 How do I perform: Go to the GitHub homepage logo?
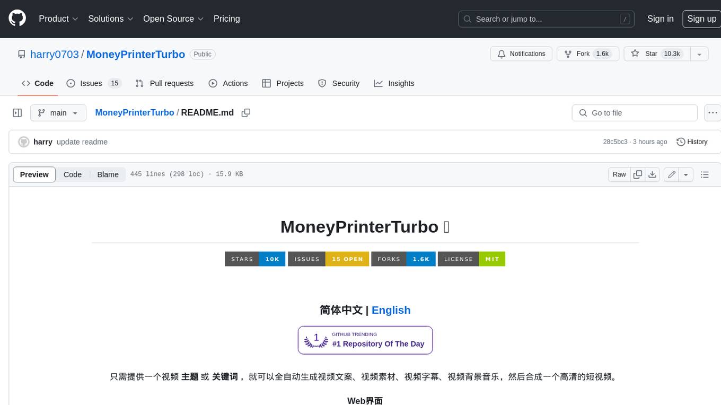[x=17, y=19]
